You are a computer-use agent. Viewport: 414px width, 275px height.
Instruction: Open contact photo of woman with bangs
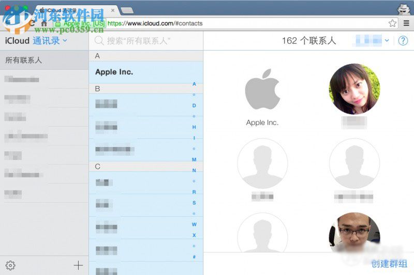click(354, 89)
